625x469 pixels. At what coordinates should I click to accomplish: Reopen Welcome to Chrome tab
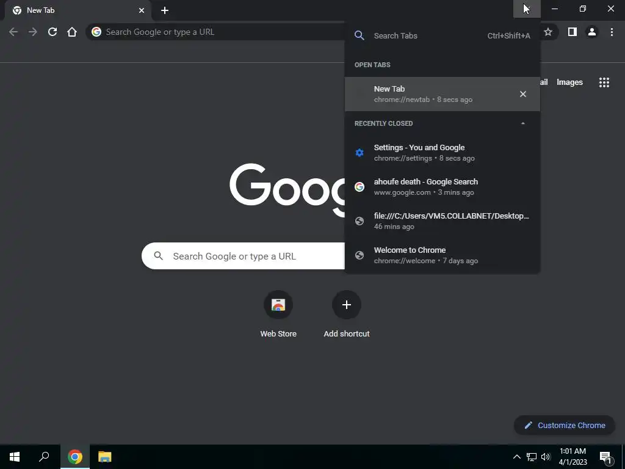point(443,255)
